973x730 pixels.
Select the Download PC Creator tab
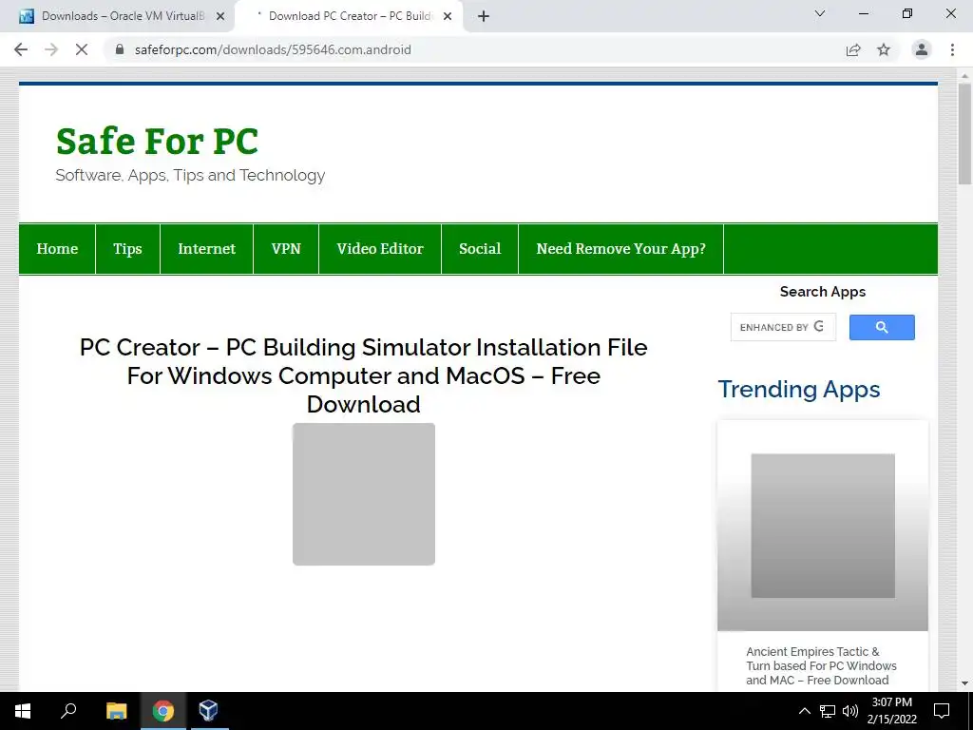click(350, 16)
